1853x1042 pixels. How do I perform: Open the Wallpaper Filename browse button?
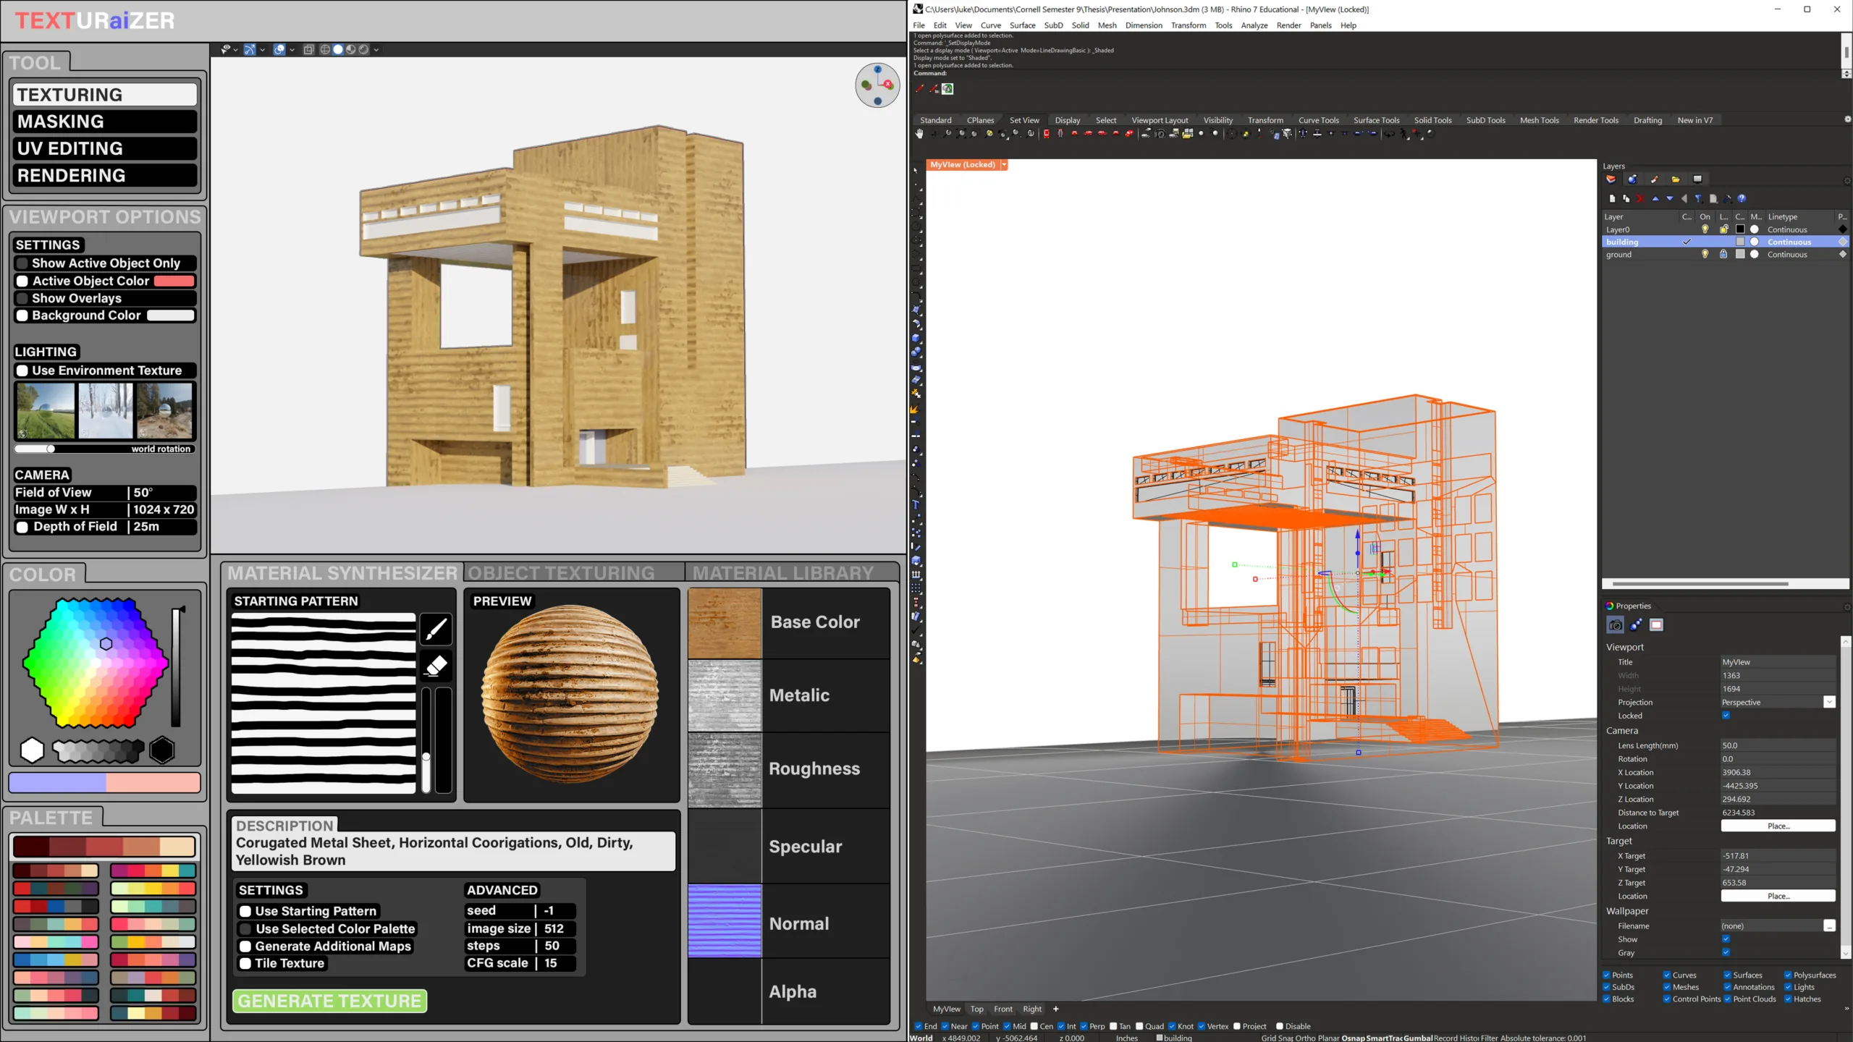[1829, 926]
